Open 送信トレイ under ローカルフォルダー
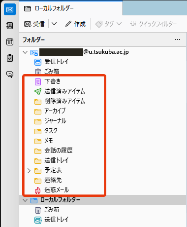The height and width of the screenshot is (227, 187). point(103,220)
